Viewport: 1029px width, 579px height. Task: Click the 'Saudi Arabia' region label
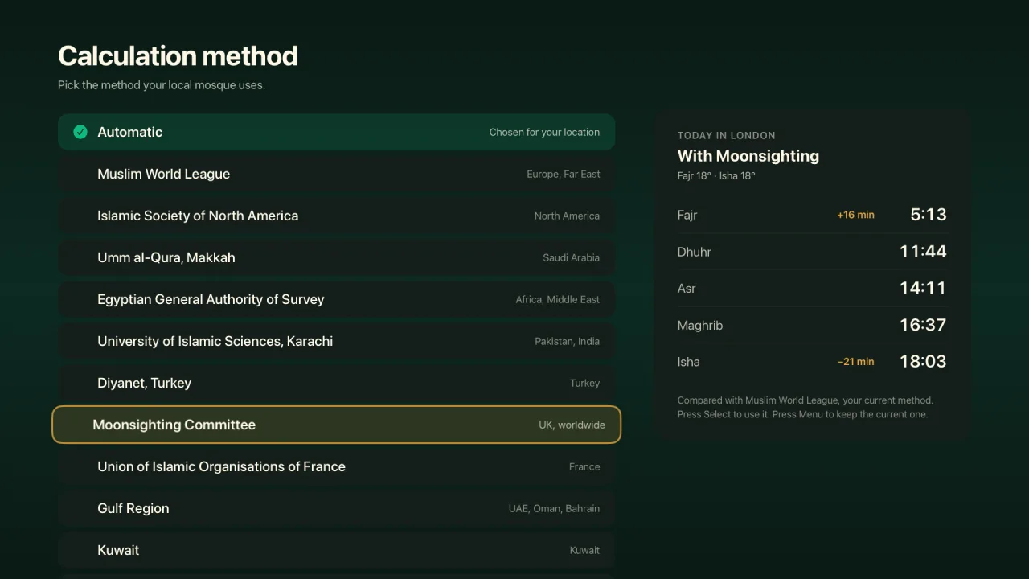click(572, 257)
